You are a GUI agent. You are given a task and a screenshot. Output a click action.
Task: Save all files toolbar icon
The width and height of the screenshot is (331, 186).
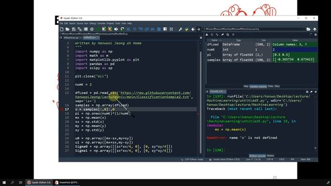(80, 29)
